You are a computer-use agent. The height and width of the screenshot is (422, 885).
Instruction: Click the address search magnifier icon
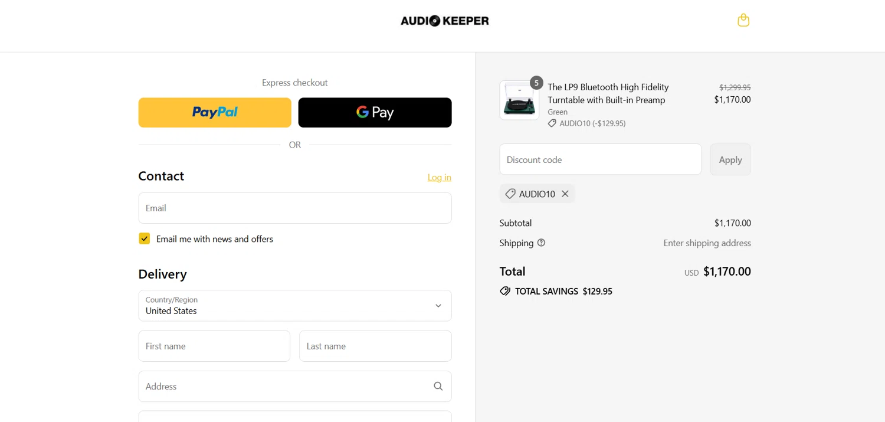[x=438, y=386]
